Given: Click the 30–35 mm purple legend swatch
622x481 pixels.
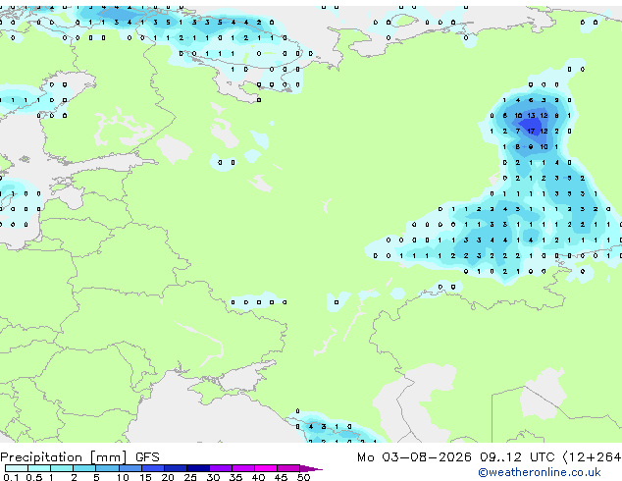Looking at the screenshot, I should coord(220,468).
